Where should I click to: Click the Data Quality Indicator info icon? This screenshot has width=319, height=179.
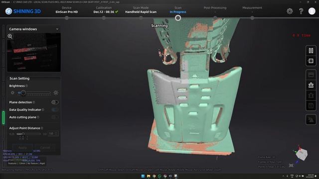(43, 110)
